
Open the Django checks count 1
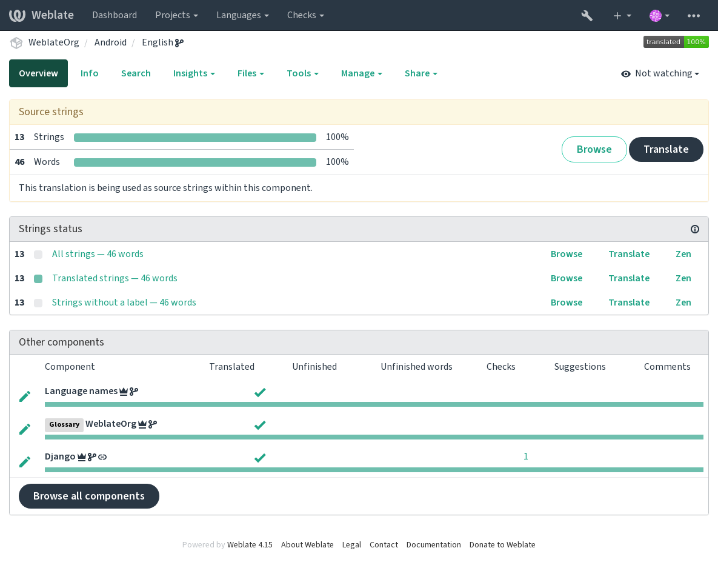[x=525, y=456]
